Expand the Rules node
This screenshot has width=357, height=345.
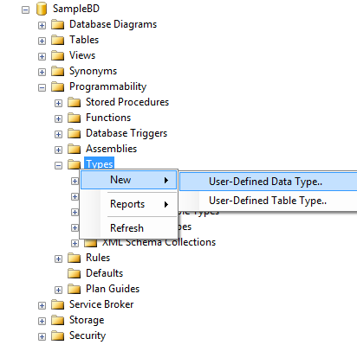(x=58, y=259)
